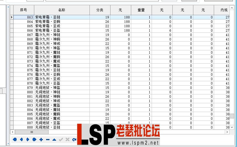Edit record with the triangle icon
This screenshot has height=147, width=237.
[x=54, y=140]
